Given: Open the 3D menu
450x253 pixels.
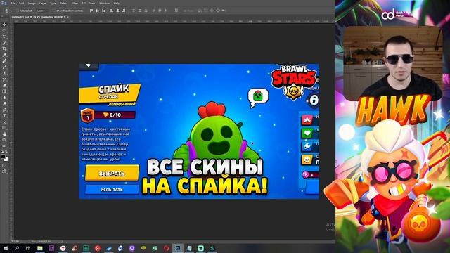Looking at the screenshot, I should pos(84,3).
